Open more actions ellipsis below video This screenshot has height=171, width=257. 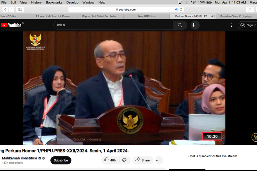coord(158,160)
